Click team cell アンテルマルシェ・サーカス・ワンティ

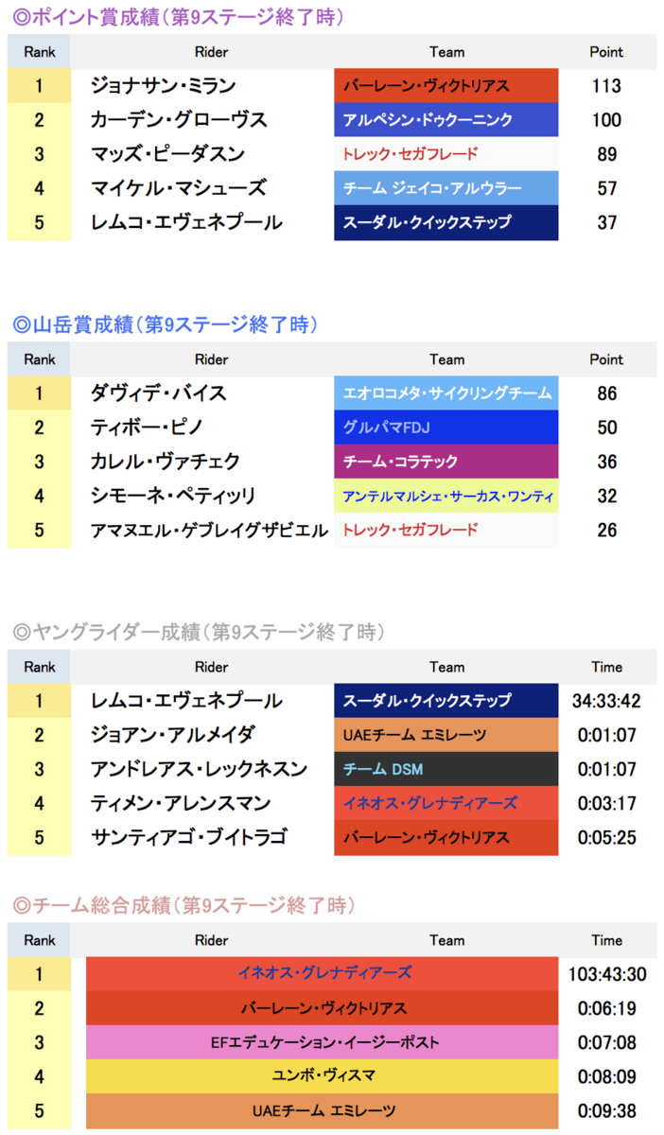pos(446,496)
